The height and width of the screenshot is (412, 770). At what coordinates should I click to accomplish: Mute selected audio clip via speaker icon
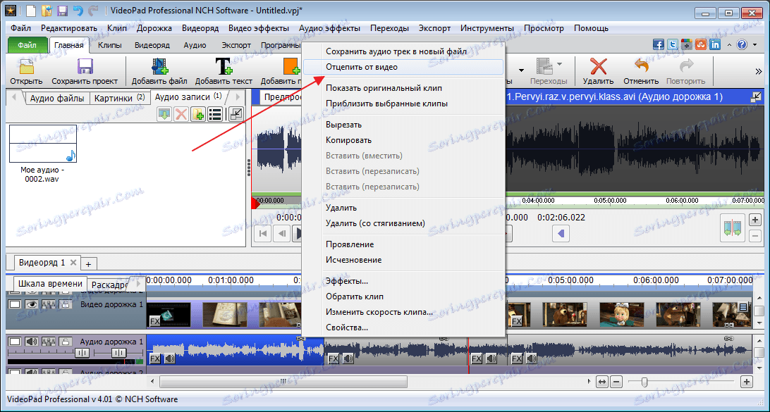point(170,358)
